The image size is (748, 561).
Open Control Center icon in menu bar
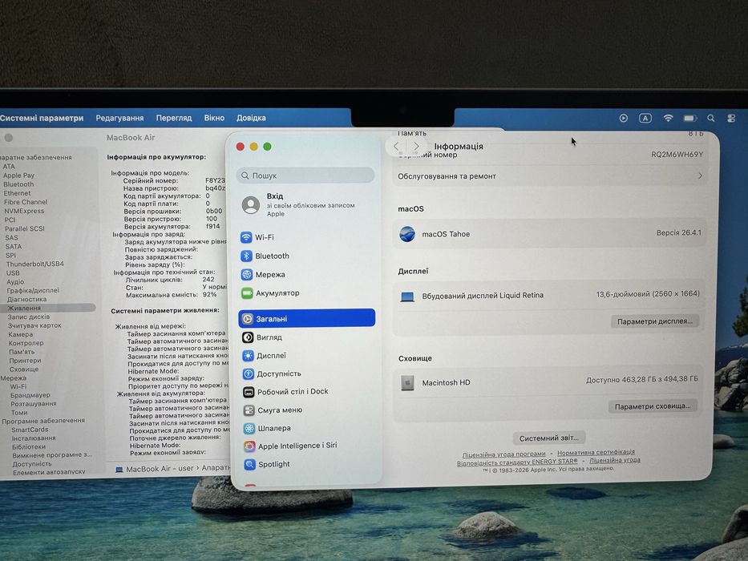point(731,118)
